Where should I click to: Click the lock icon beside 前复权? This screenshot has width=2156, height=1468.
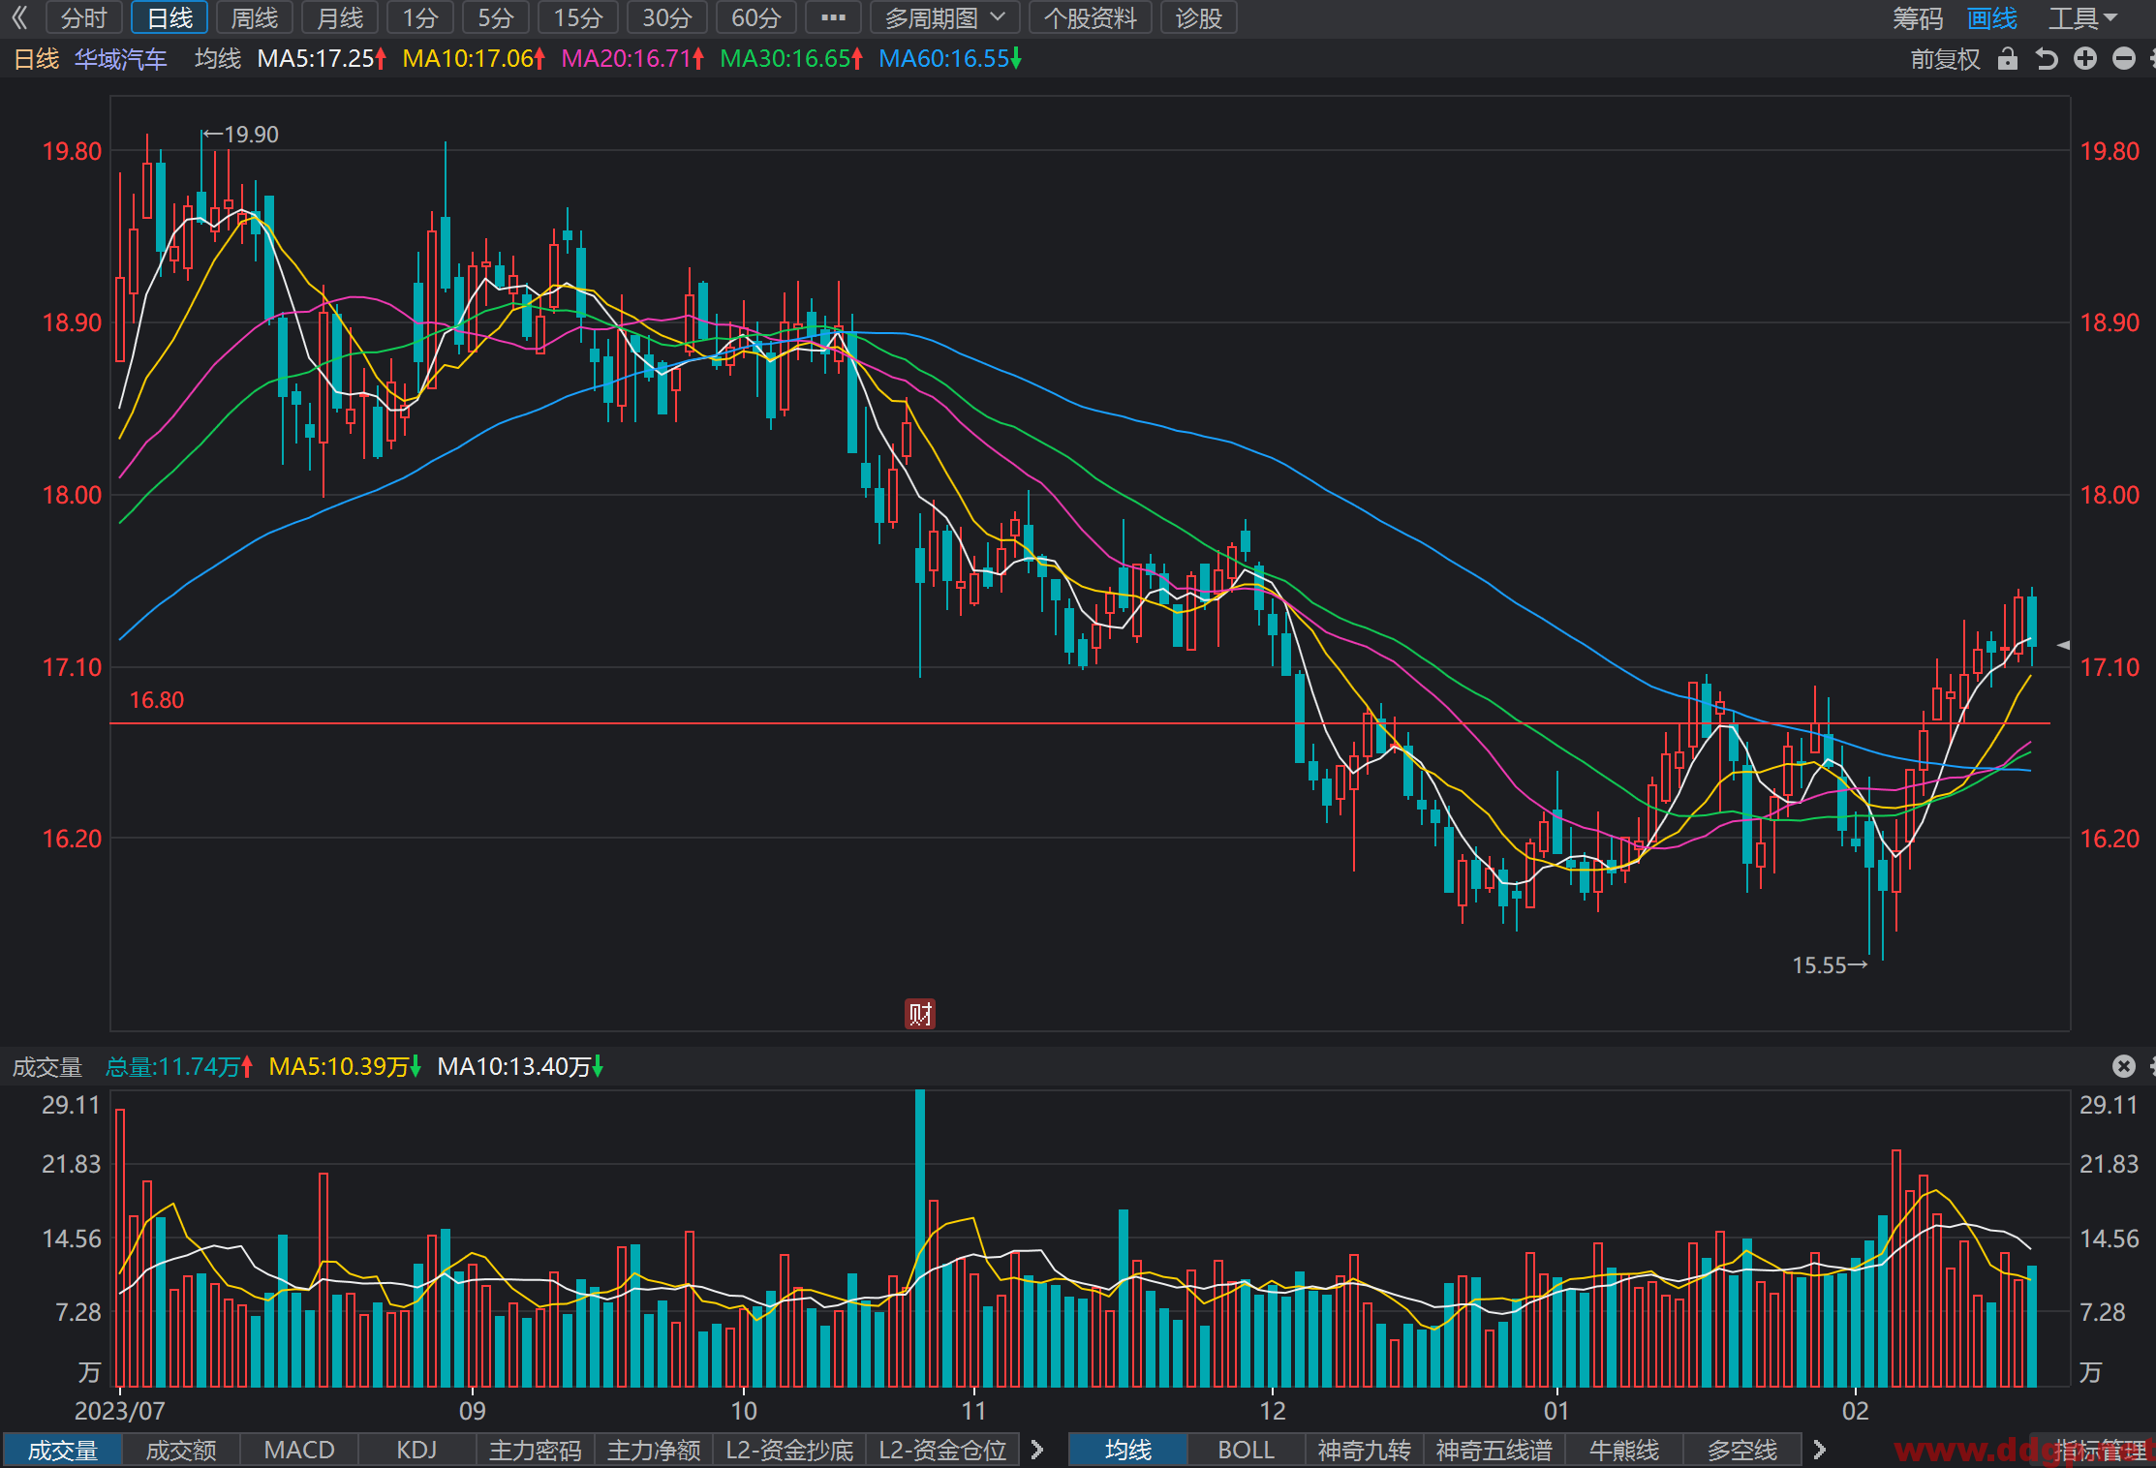(x=2008, y=59)
